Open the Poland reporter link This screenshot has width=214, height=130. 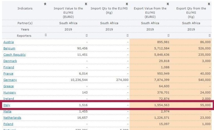tap(8, 124)
